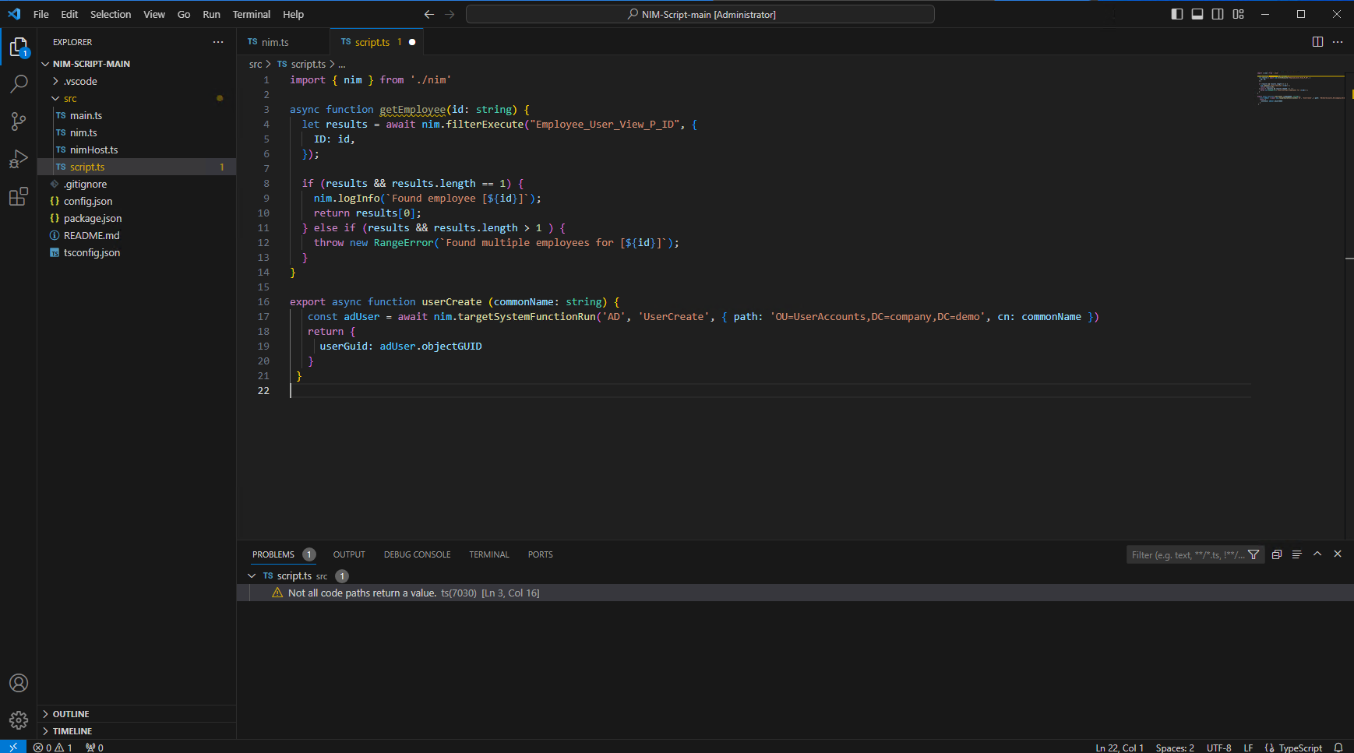
Task: Toggle the primary side bar visibility
Action: click(1177, 14)
